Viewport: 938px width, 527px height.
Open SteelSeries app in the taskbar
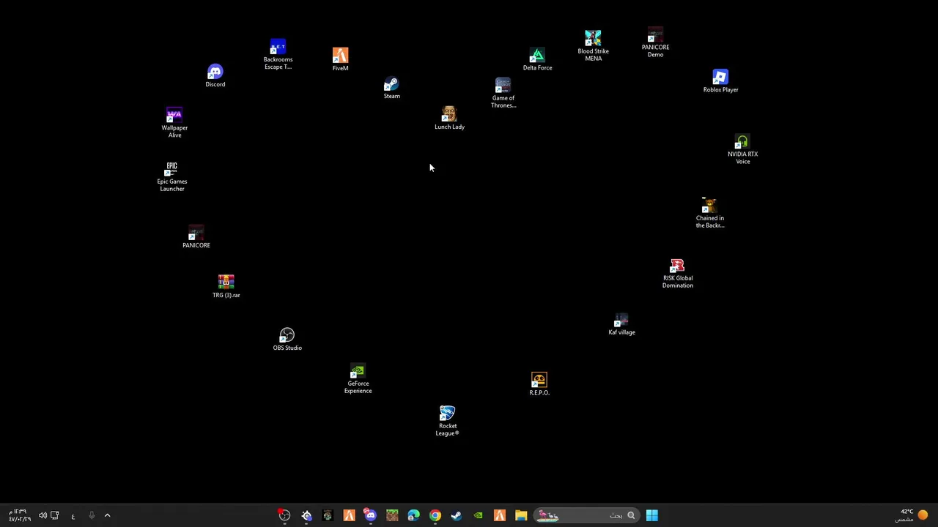(306, 515)
